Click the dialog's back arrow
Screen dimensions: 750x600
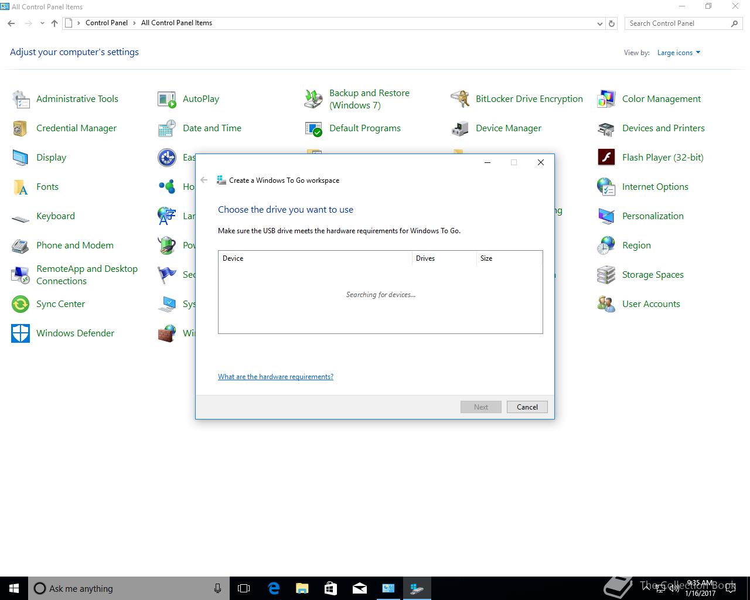[204, 180]
